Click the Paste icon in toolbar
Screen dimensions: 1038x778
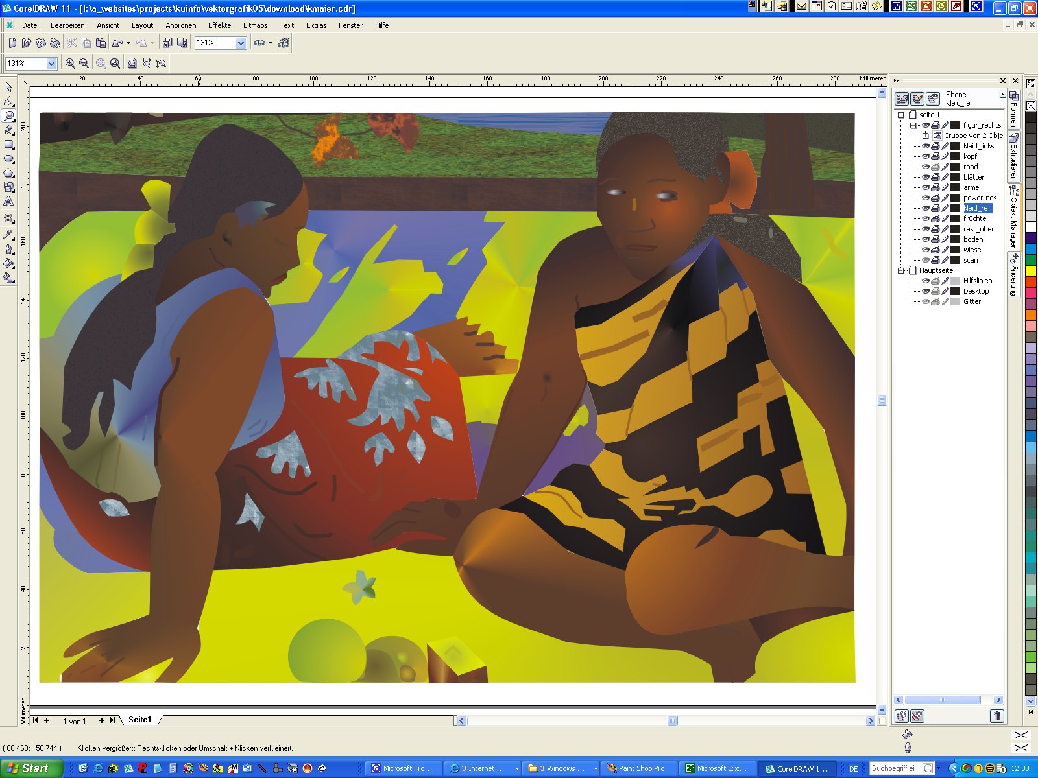[x=101, y=43]
